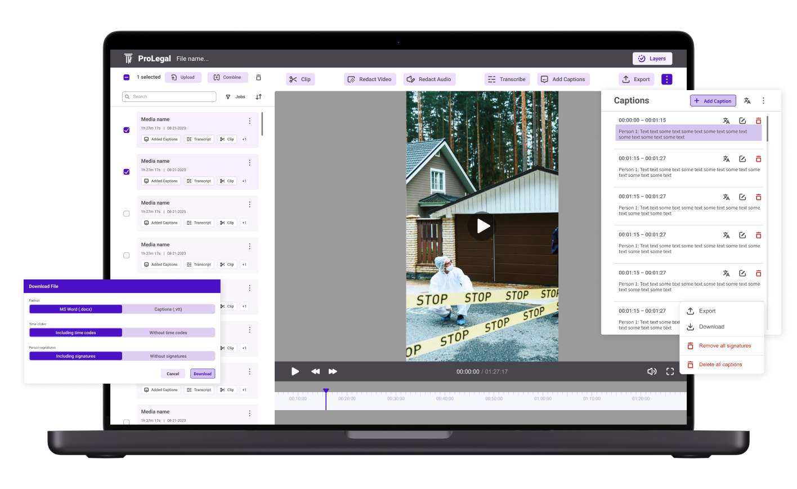The image size is (797, 489).
Task: Open the purple more-options menu button
Action: (x=667, y=79)
